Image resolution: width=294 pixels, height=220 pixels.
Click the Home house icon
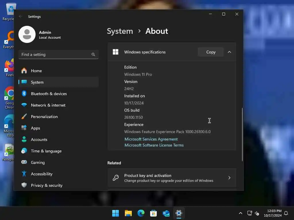(x=24, y=70)
